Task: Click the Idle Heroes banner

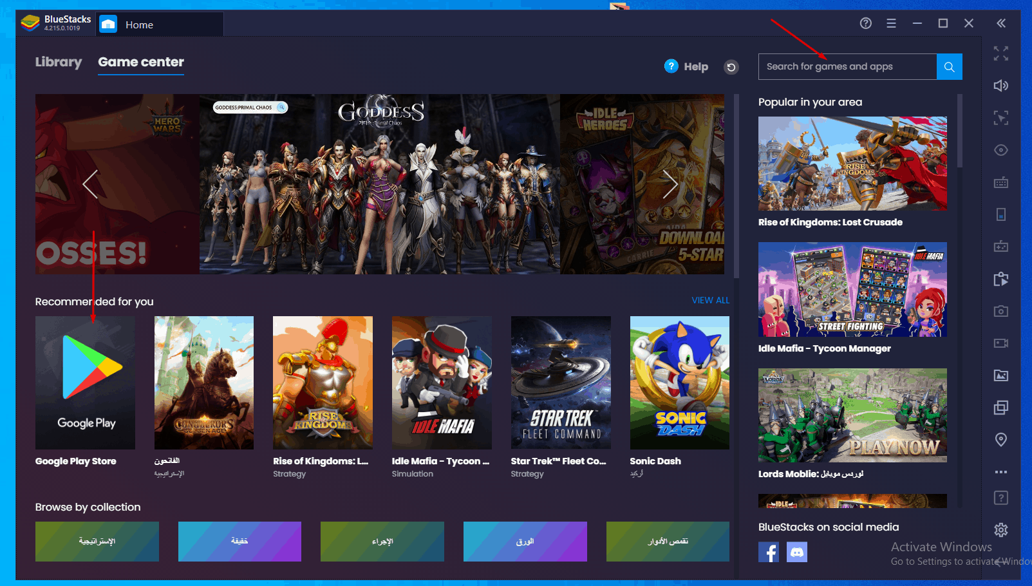Action: tap(642, 184)
